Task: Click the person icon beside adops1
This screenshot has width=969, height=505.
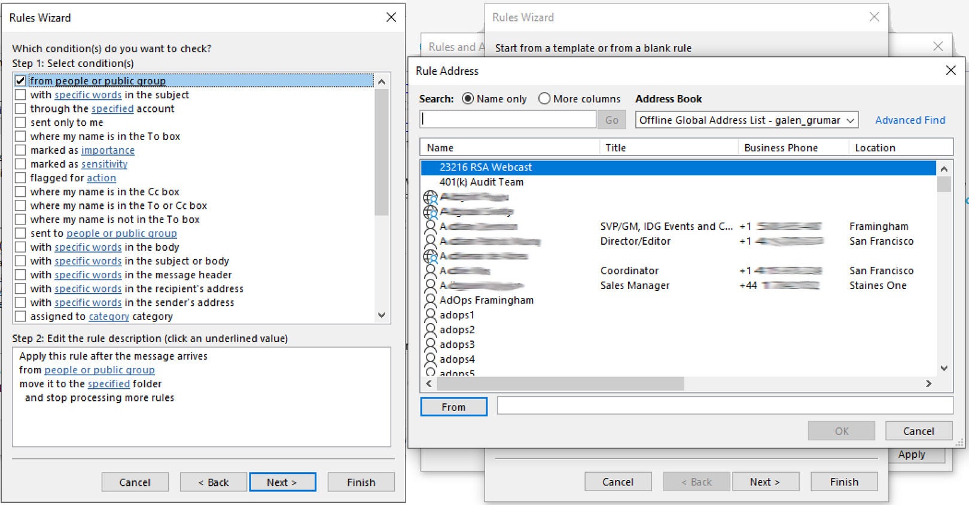Action: (x=430, y=315)
